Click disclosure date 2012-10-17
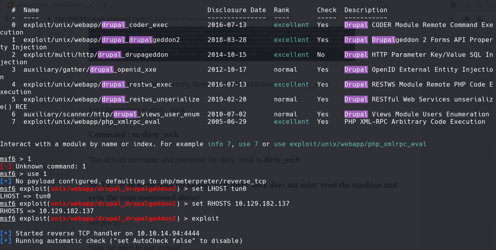The width and height of the screenshot is (496, 250). (x=227, y=70)
